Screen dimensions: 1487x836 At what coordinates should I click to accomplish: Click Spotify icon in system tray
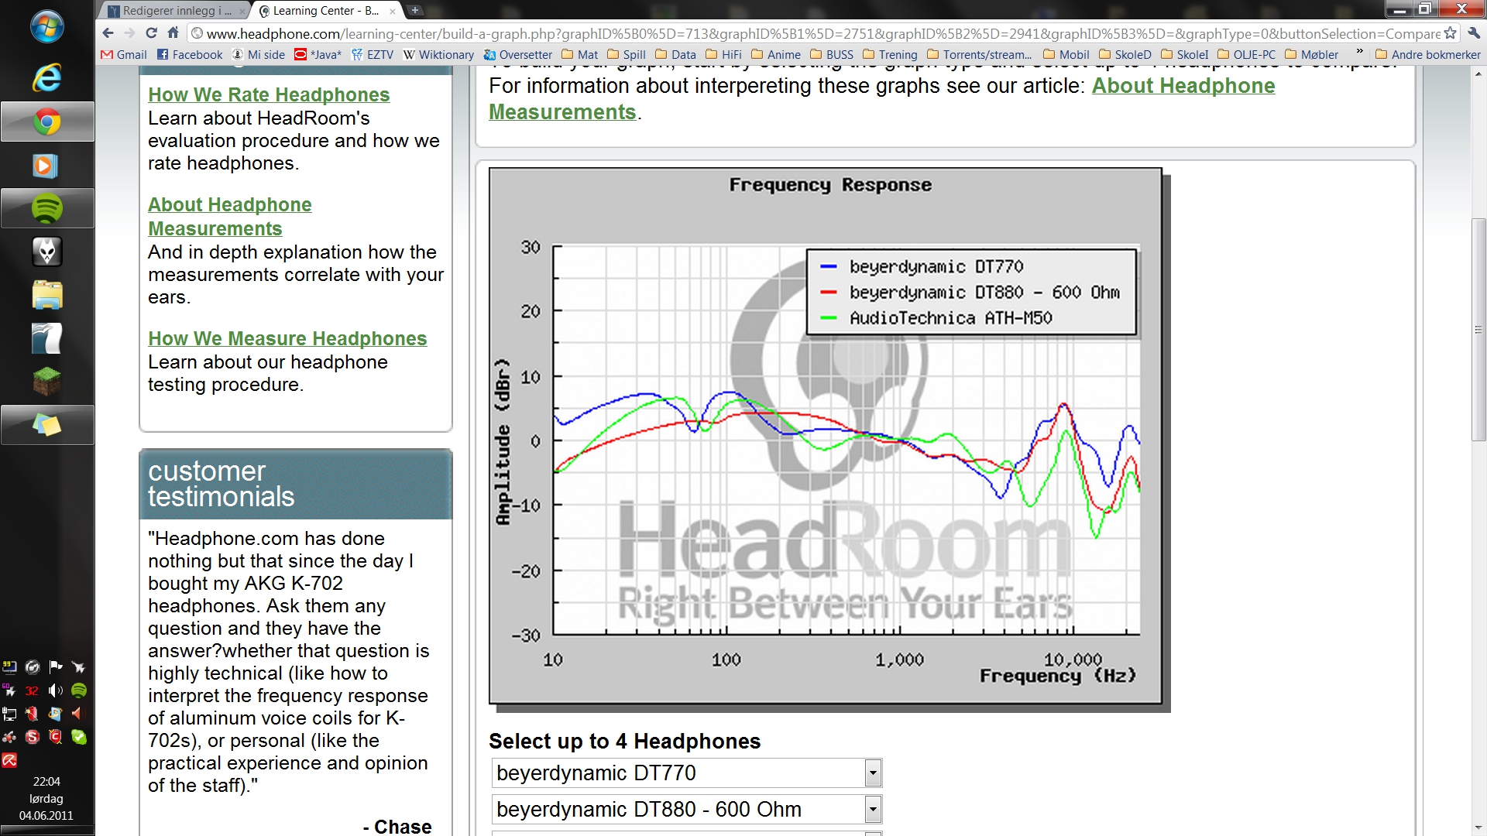[x=79, y=690]
